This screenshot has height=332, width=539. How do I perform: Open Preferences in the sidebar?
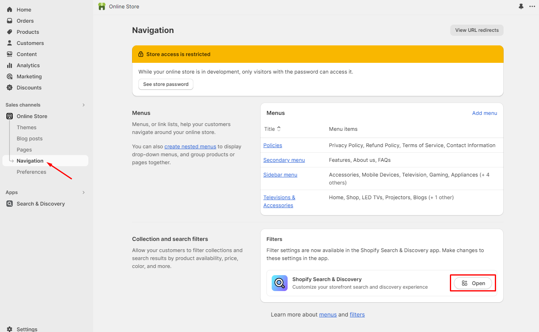click(x=31, y=172)
